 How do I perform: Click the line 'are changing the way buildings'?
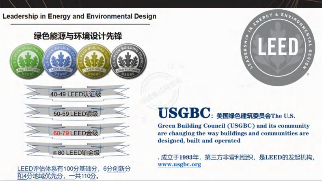coord(233,134)
